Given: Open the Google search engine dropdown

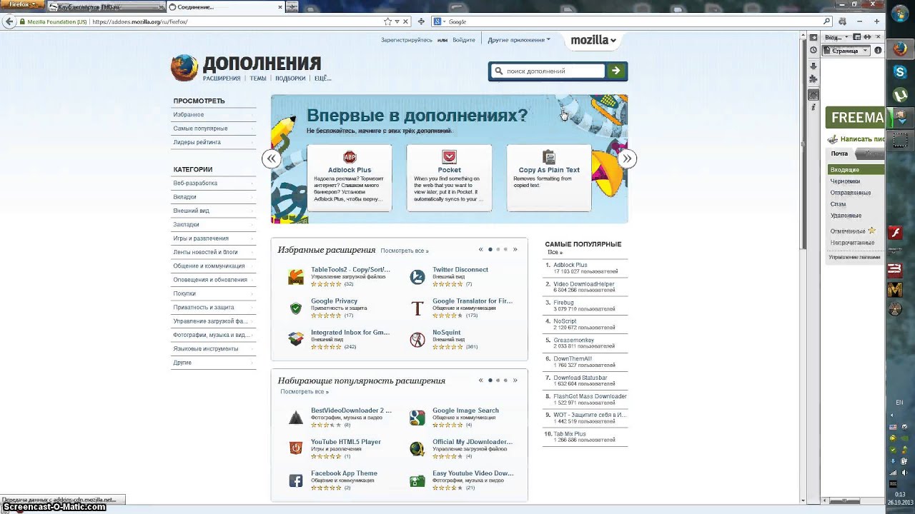Looking at the screenshot, I should point(439,21).
